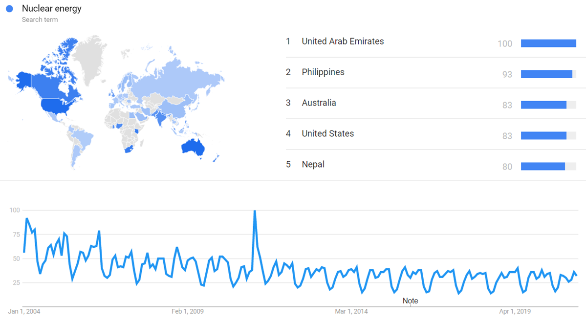Click the interest bar for United Arab Emirates
This screenshot has height=322, width=586.
coord(548,43)
